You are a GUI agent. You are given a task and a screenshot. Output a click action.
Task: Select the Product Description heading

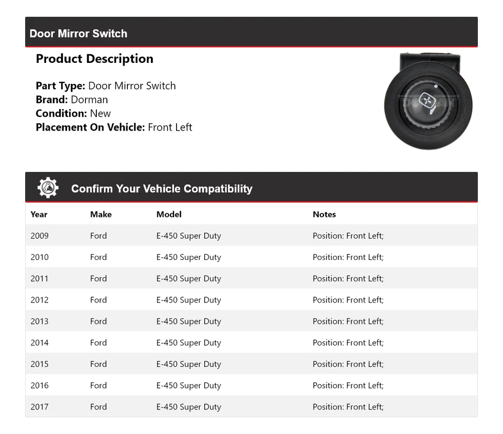coord(94,59)
